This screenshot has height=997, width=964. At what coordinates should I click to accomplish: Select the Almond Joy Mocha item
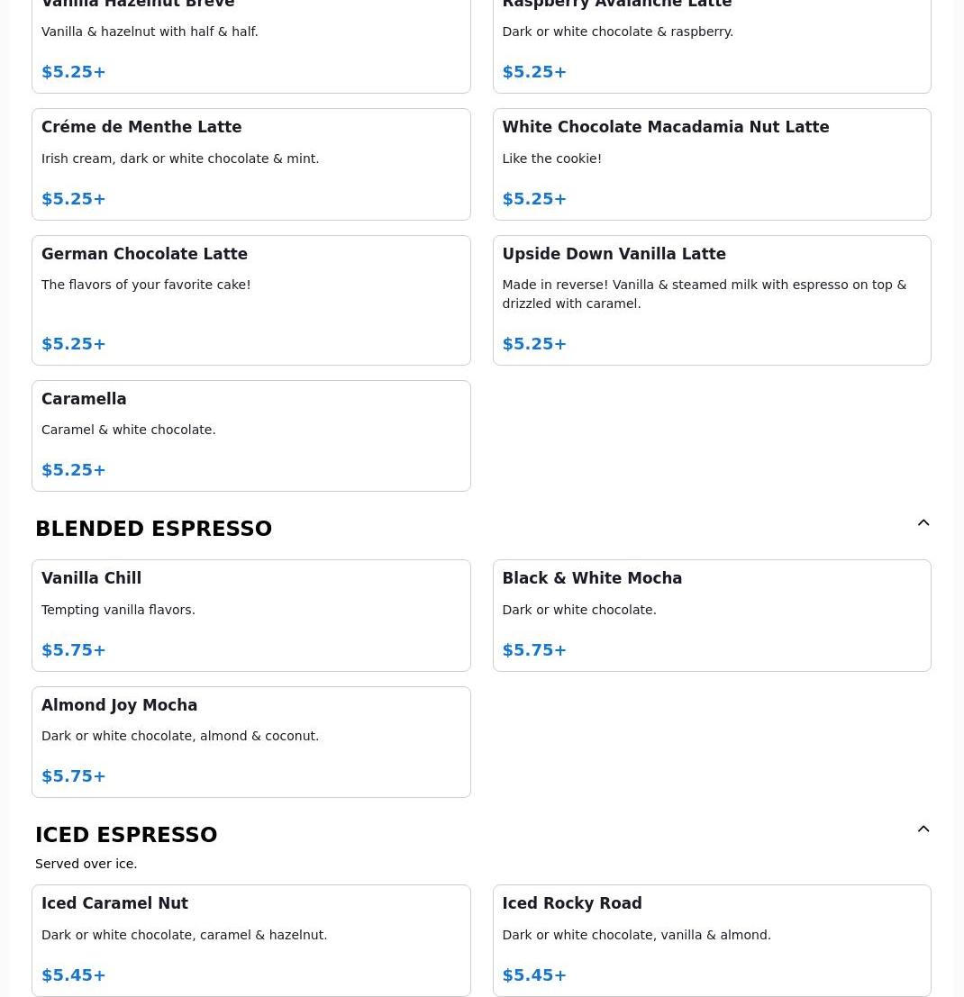[x=250, y=742]
